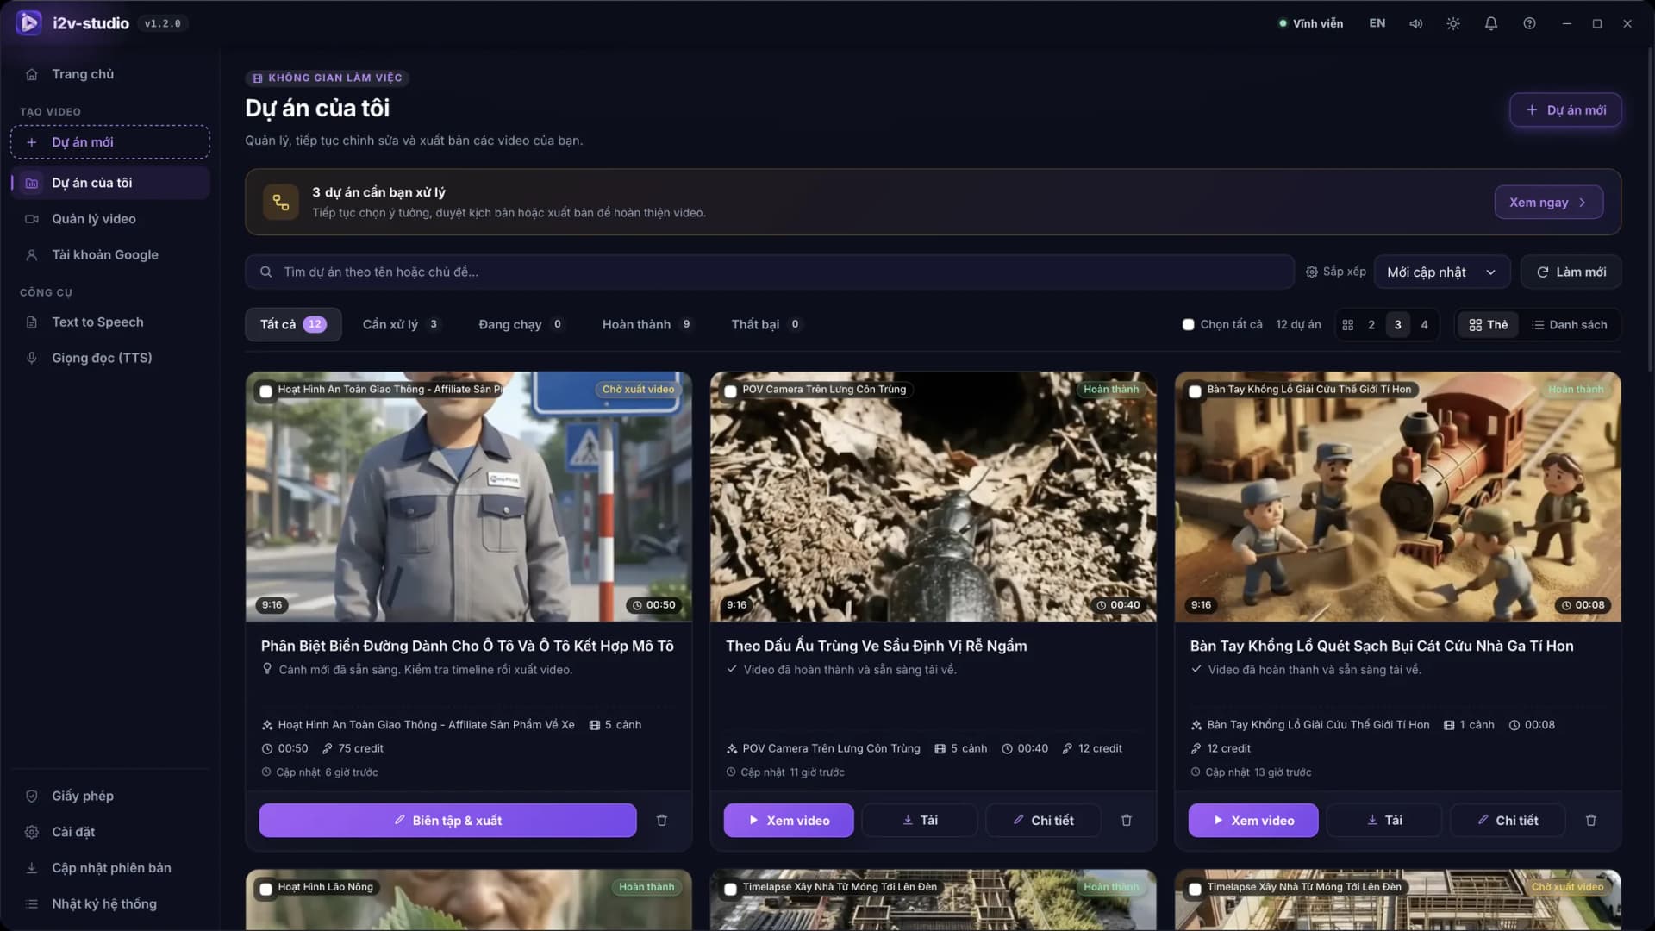Click Biên tập & xuất button
The height and width of the screenshot is (931, 1655).
tap(447, 820)
